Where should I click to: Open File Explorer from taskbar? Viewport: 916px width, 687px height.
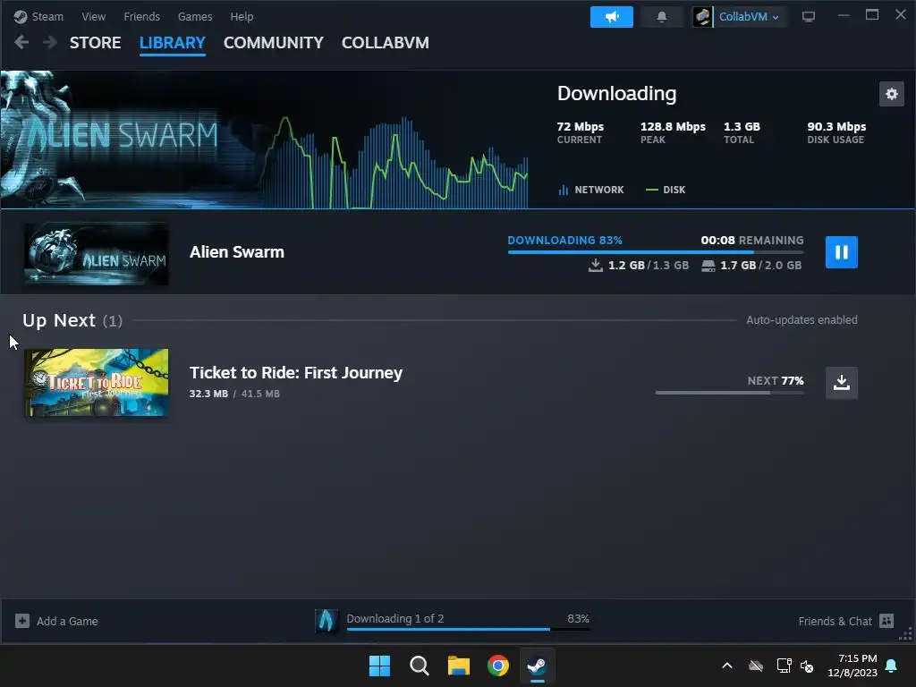point(459,666)
